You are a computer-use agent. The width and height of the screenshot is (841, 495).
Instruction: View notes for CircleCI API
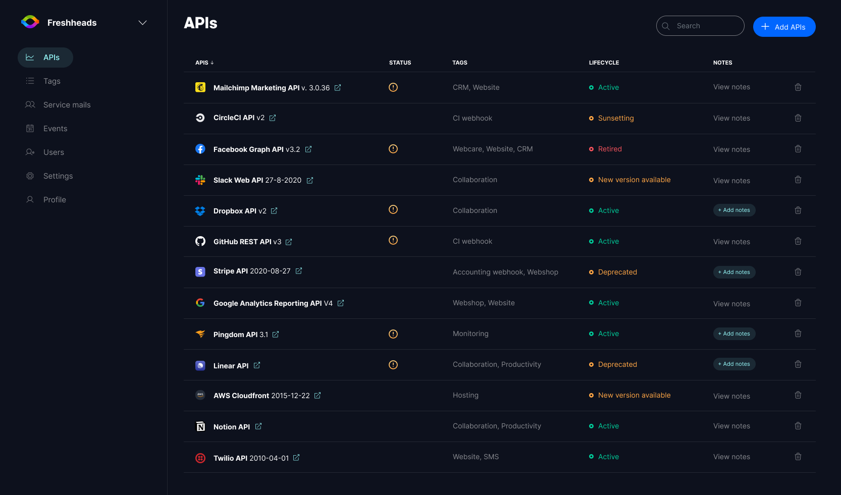pos(731,118)
